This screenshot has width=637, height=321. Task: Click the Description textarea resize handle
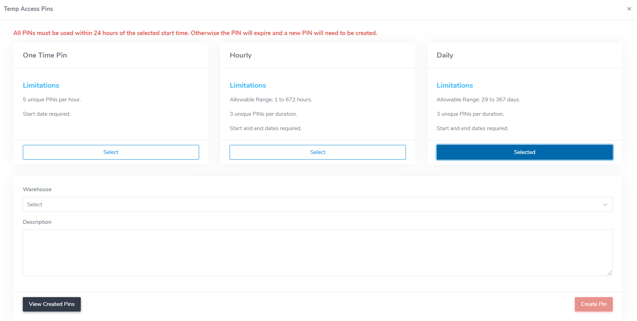click(610, 273)
